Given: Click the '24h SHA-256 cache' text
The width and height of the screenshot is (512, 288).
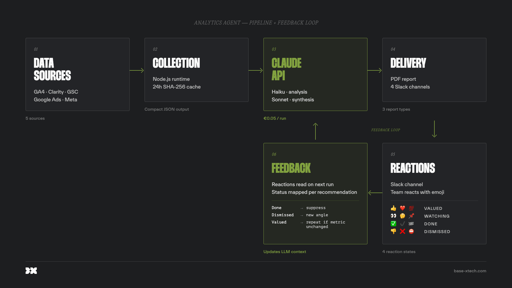Looking at the screenshot, I should coord(177,87).
